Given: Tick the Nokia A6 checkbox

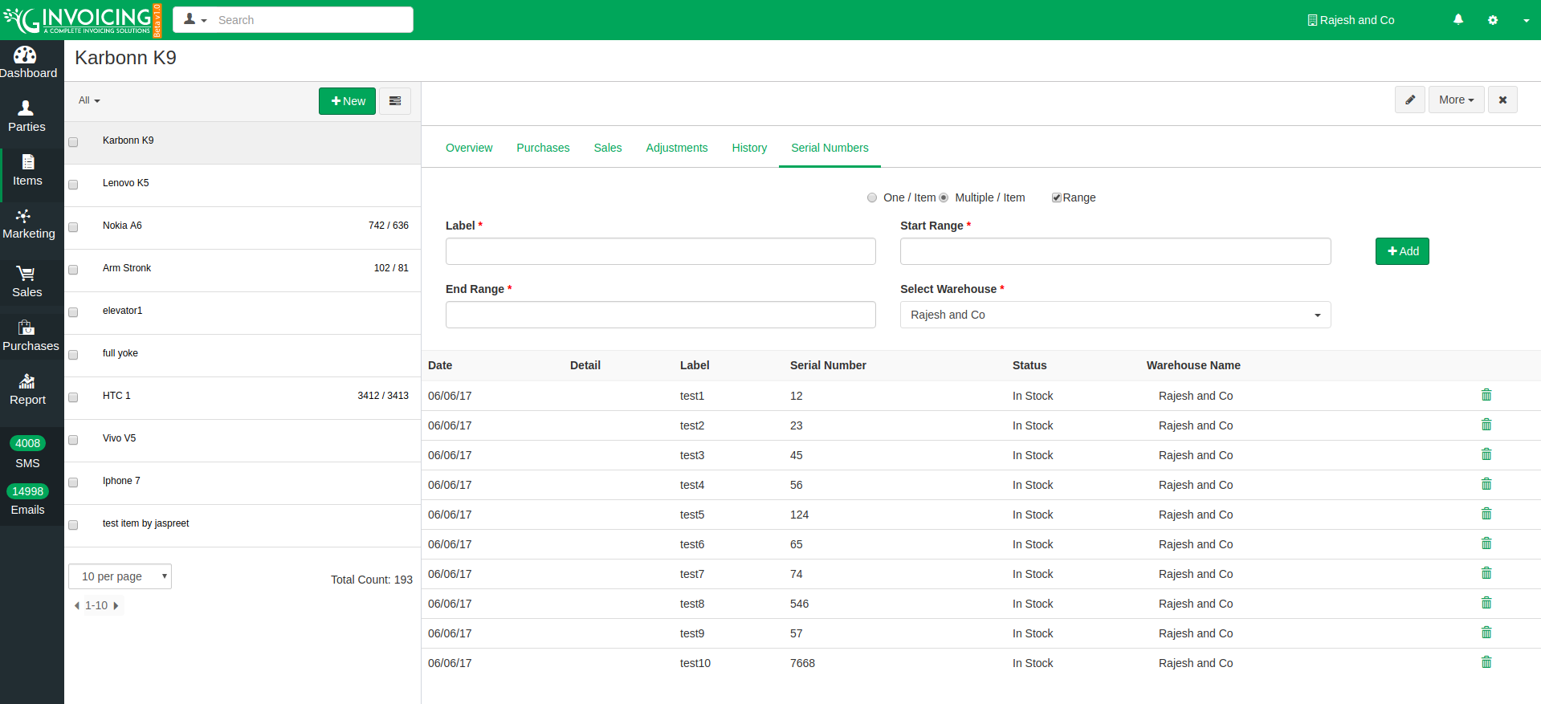Looking at the screenshot, I should click(73, 227).
